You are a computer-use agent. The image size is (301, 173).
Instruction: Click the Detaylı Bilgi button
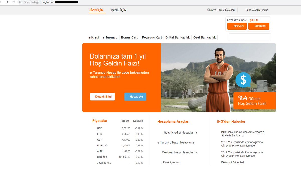click(x=102, y=97)
